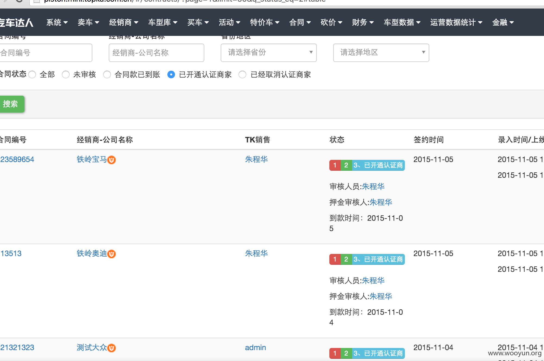
Task: Open the 合同 navigation menu
Action: [x=300, y=22]
